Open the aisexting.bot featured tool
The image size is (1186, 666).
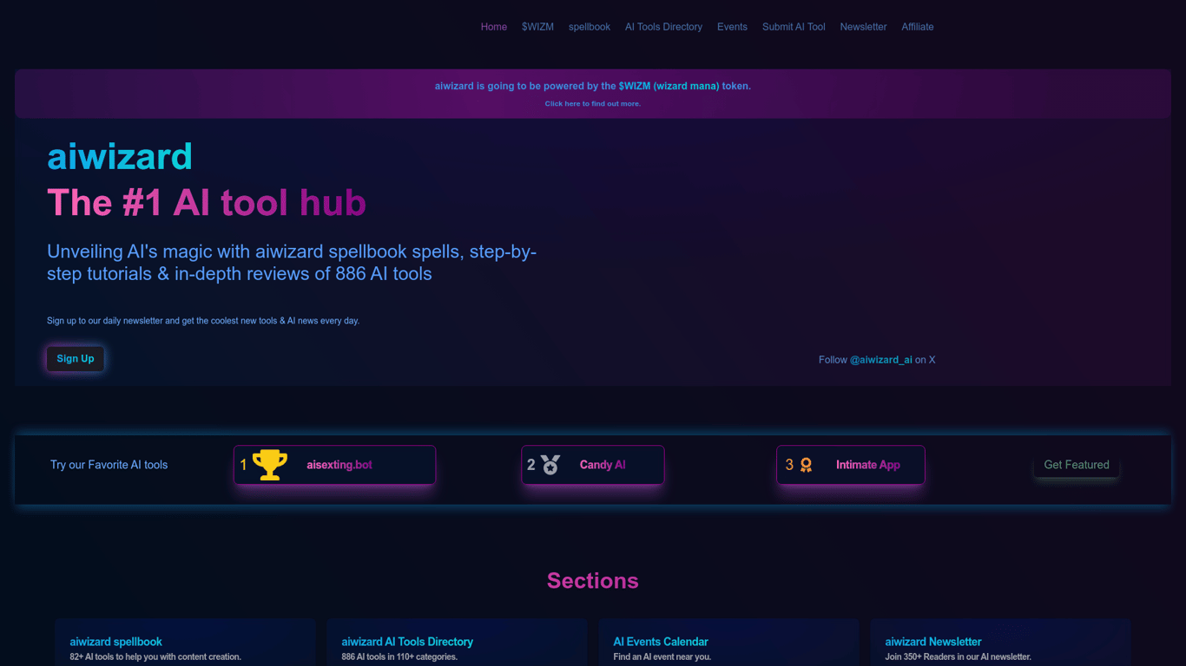coord(334,465)
